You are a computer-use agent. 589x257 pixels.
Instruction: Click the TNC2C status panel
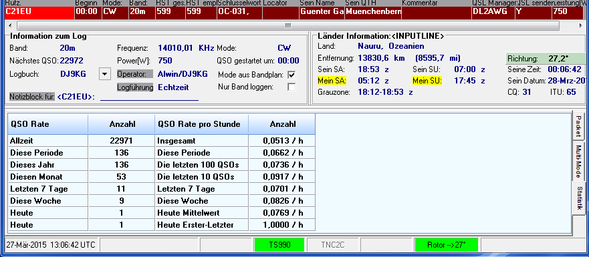pyautogui.click(x=333, y=245)
